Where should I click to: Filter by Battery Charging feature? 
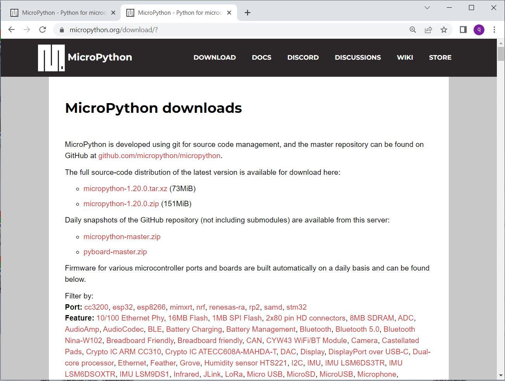(x=194, y=329)
